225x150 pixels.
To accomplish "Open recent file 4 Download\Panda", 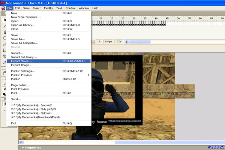I will coord(49,117).
